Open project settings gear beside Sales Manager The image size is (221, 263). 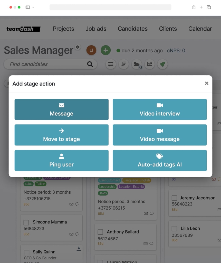pos(78,47)
